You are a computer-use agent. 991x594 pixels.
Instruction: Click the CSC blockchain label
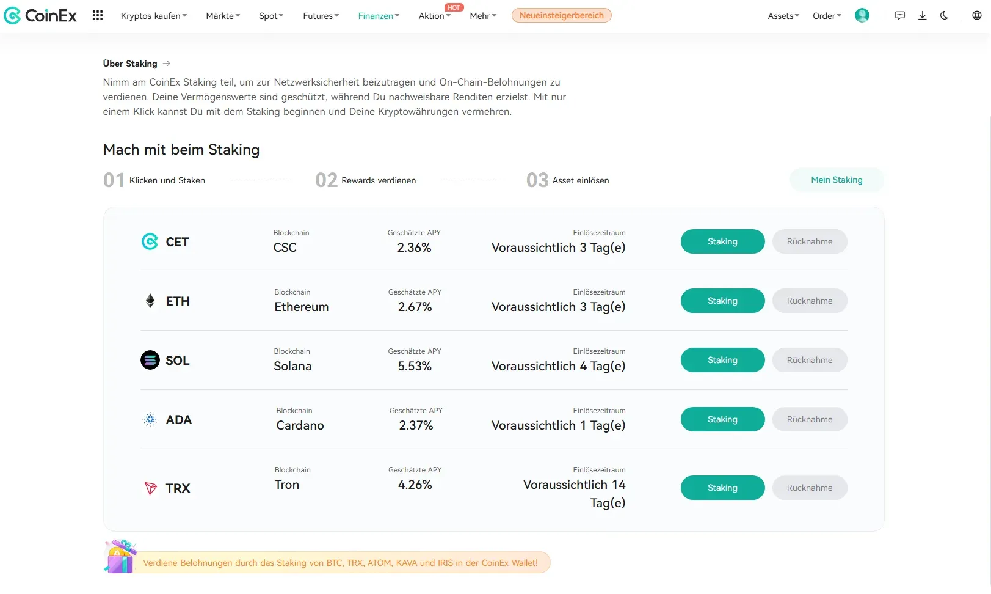285,248
